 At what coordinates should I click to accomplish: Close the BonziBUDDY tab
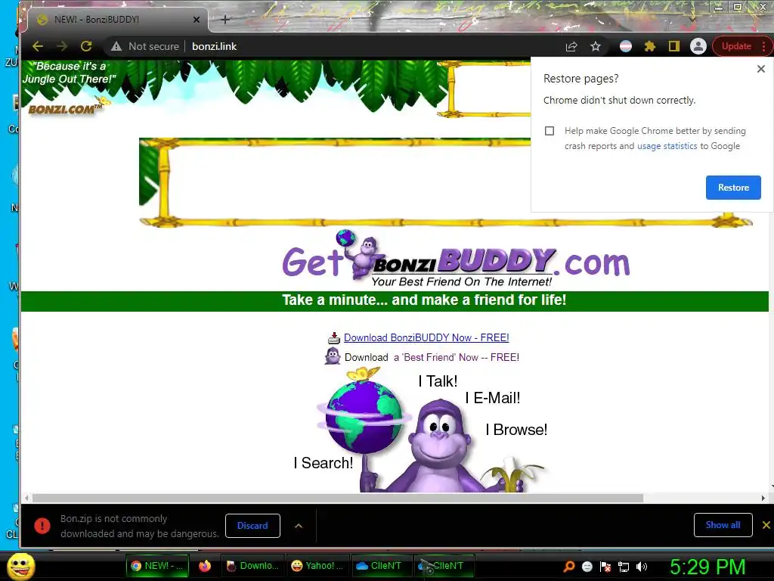pyautogui.click(x=197, y=20)
